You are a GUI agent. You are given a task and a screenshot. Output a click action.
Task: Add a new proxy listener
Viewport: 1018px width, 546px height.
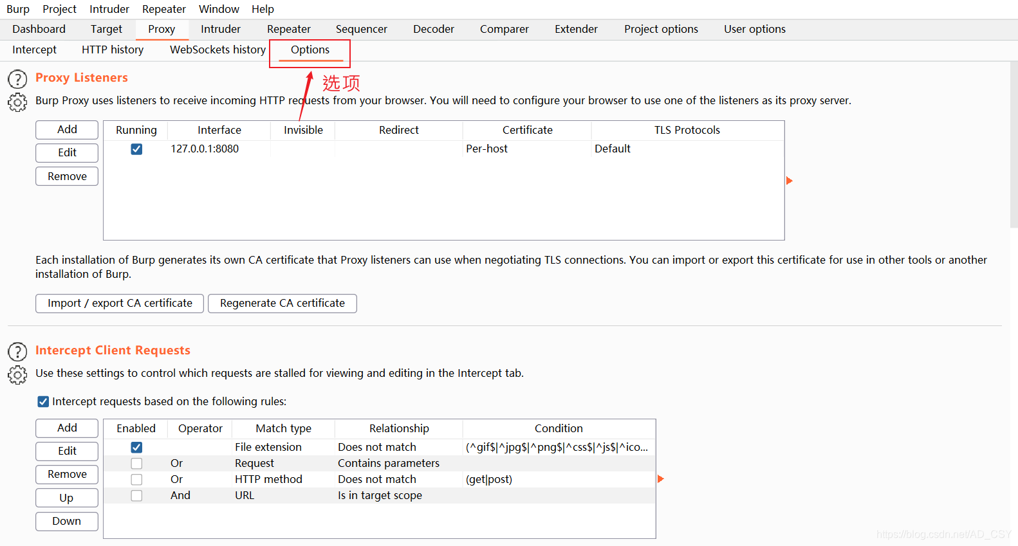[x=67, y=129]
